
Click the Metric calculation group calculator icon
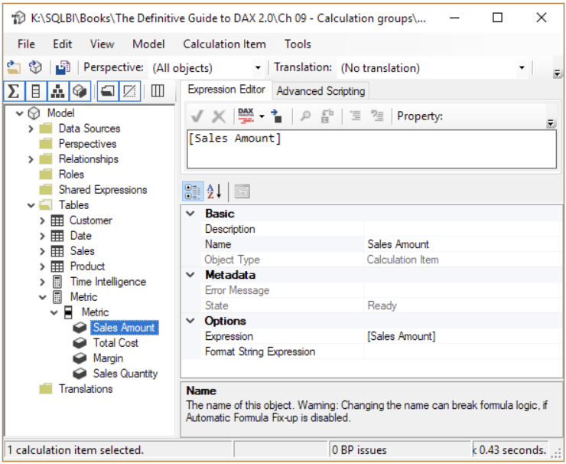pyautogui.click(x=57, y=297)
